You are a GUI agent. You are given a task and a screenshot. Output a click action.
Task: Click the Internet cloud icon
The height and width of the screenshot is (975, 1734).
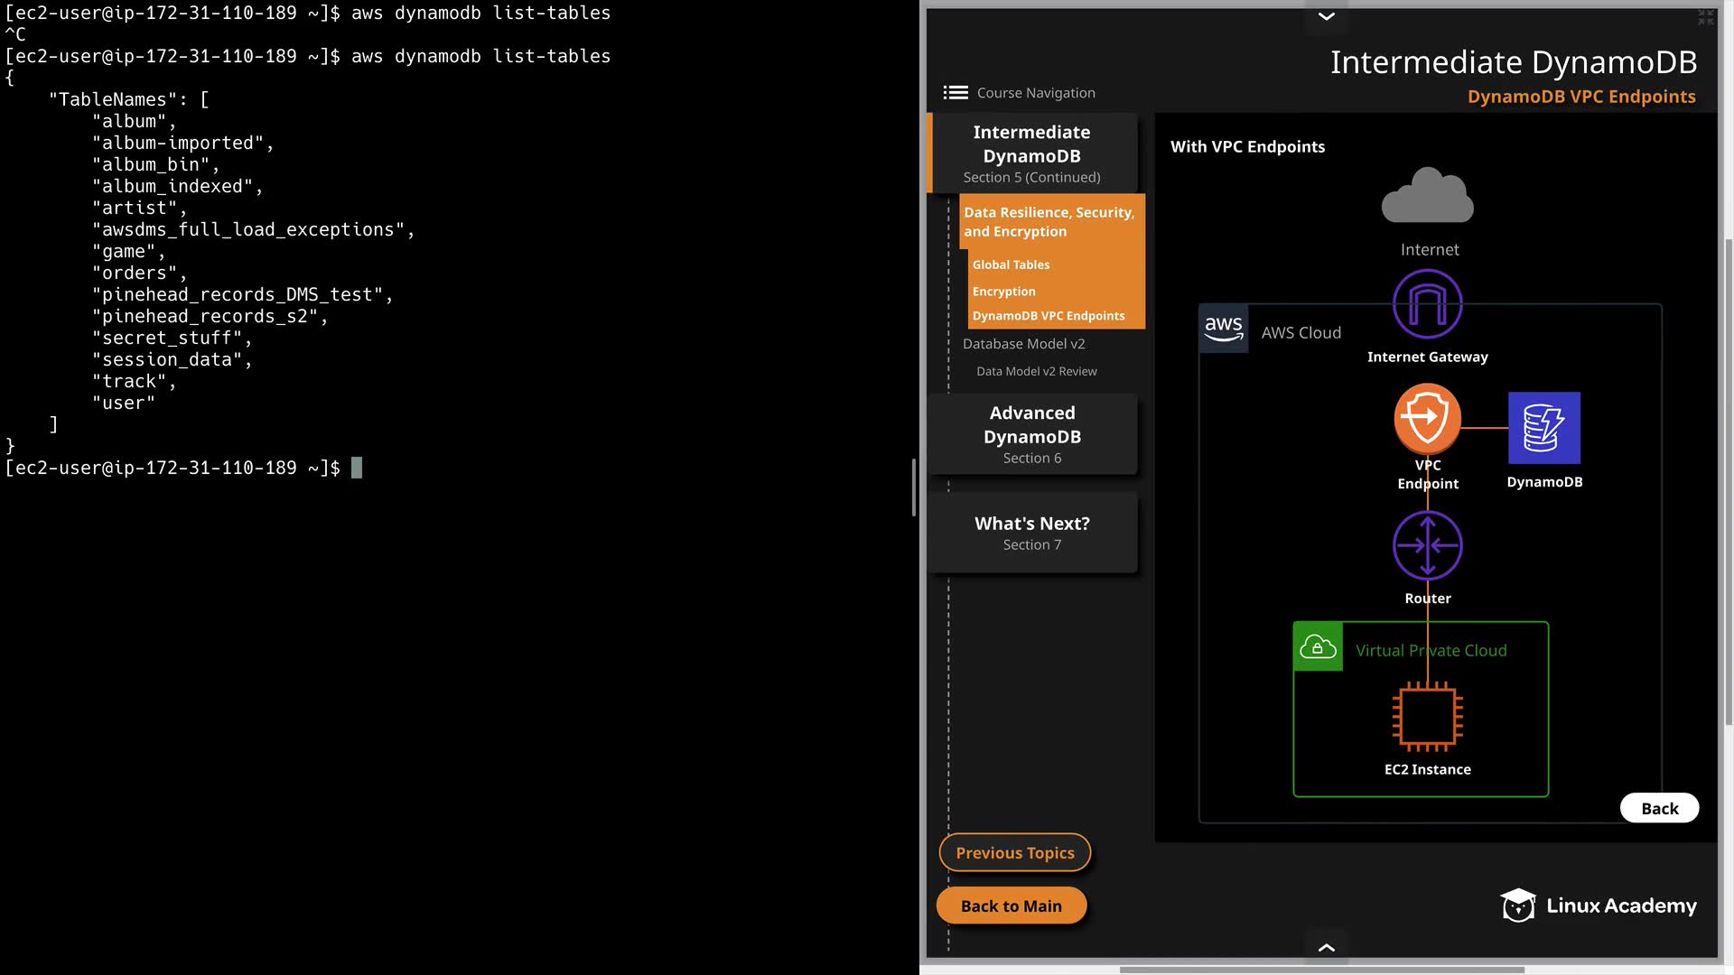point(1427,195)
